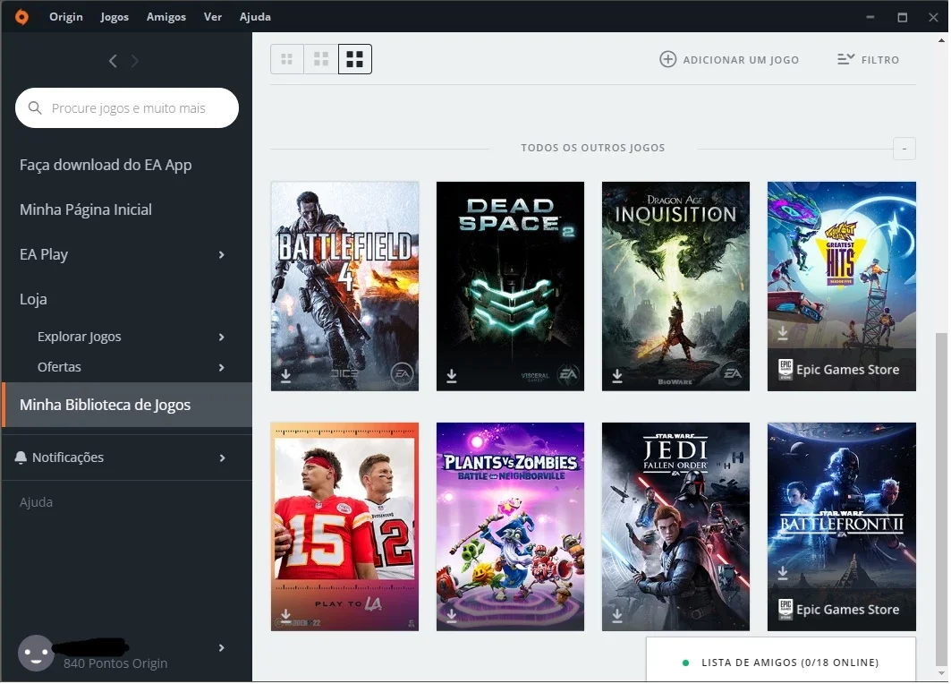Image resolution: width=951 pixels, height=684 pixels.
Task: Expand the Explorar Jogos chevron
Action: point(221,337)
